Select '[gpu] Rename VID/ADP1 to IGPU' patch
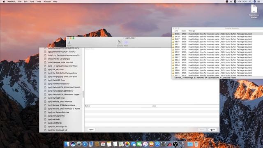The image size is (263, 148). click(x=61, y=52)
